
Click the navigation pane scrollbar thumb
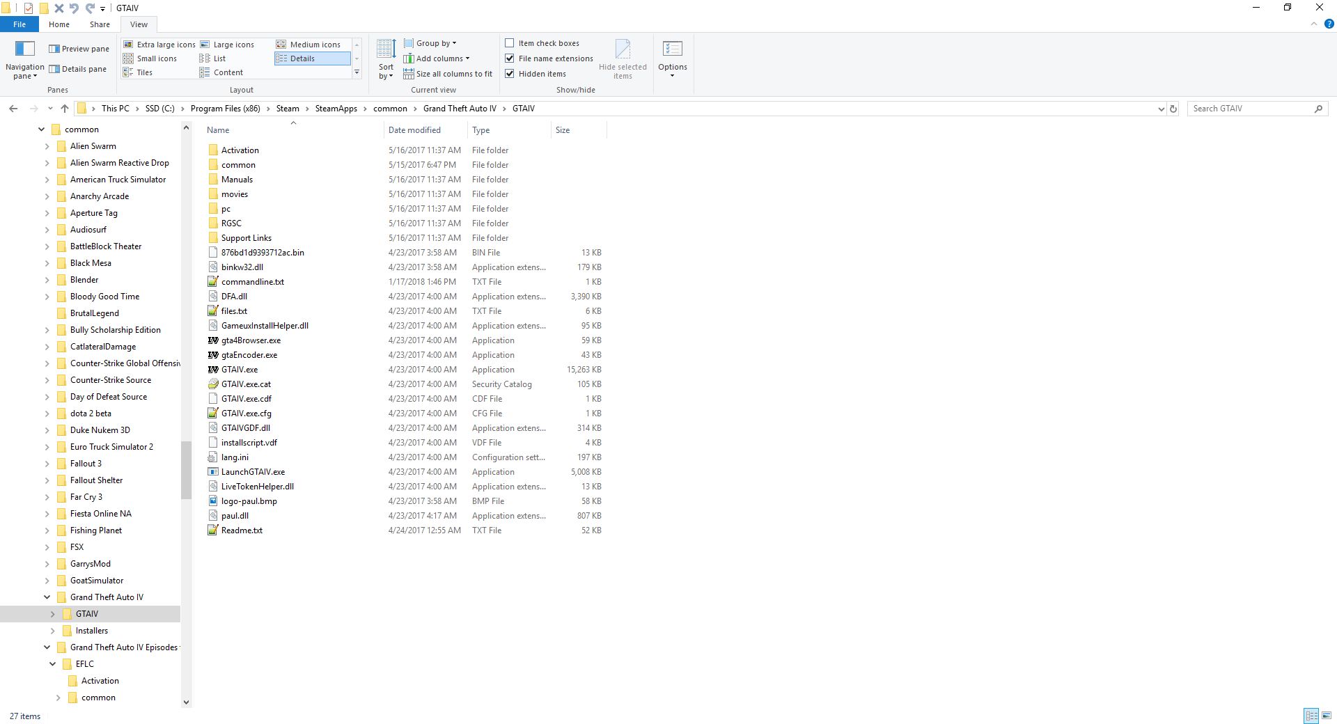click(186, 470)
